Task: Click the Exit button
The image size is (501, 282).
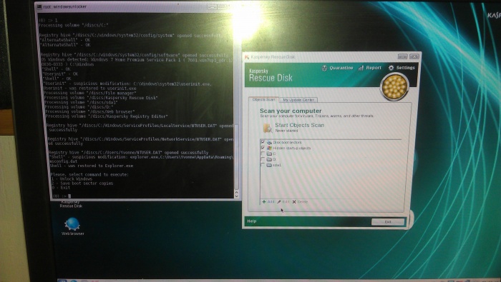Action: click(x=388, y=222)
